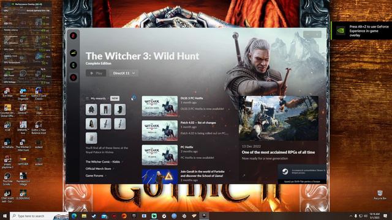Open the Patch 4.02 news thumbnail
This screenshot has height=220, width=392.
[x=160, y=130]
